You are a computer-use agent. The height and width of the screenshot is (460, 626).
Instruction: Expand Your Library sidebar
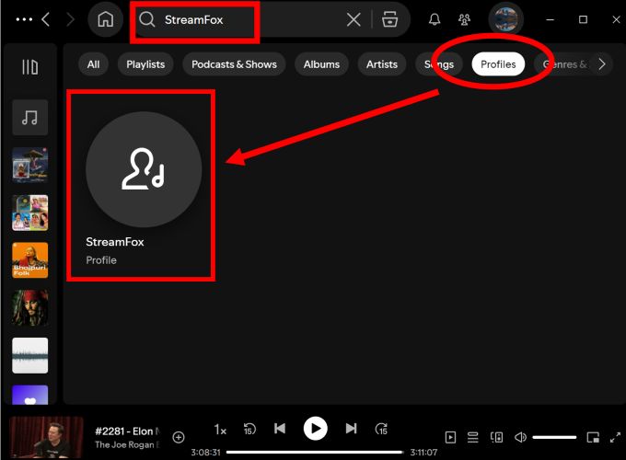[x=30, y=66]
